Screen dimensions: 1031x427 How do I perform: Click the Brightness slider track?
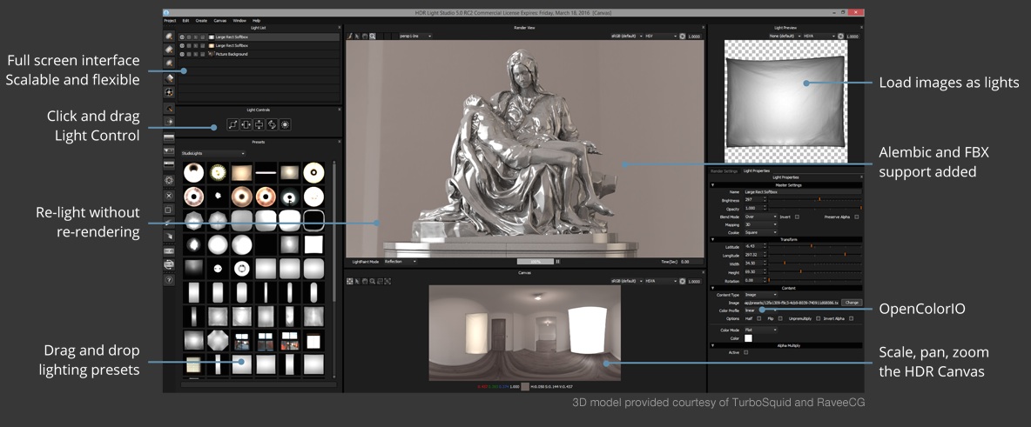coord(815,200)
